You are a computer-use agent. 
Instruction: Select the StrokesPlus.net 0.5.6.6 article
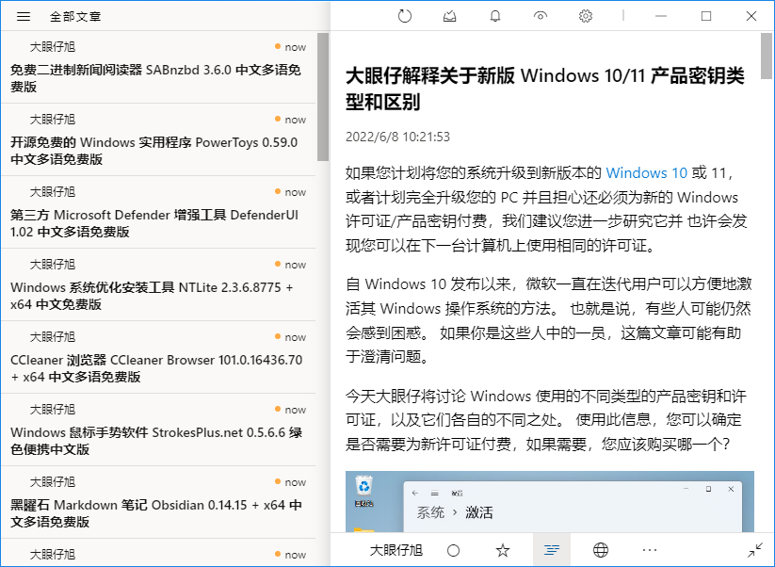tap(158, 430)
